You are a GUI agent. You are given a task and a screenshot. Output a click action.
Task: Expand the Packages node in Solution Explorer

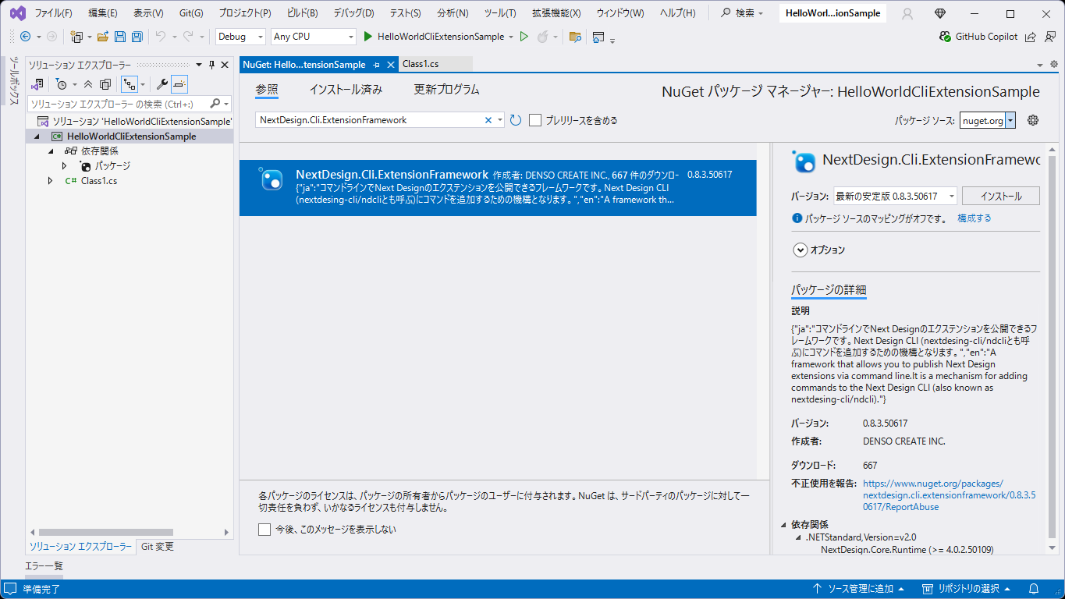point(65,166)
